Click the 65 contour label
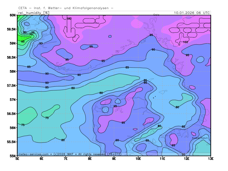The image size is (228, 171). pyautogui.click(x=23, y=42)
